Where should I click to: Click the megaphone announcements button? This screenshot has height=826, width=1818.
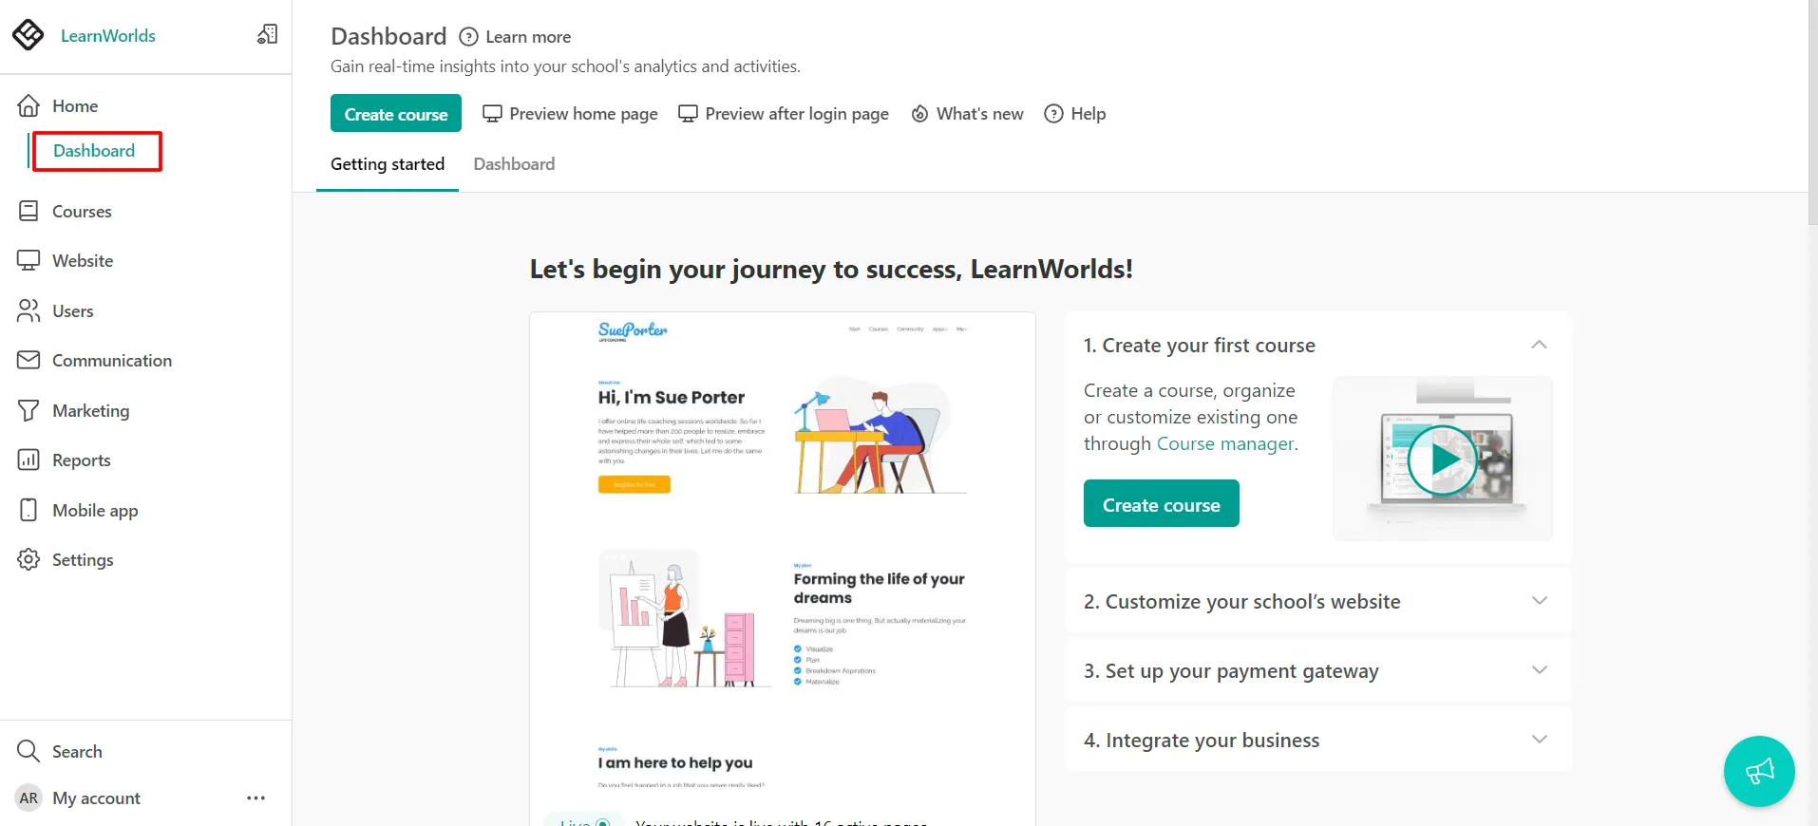(x=1758, y=771)
